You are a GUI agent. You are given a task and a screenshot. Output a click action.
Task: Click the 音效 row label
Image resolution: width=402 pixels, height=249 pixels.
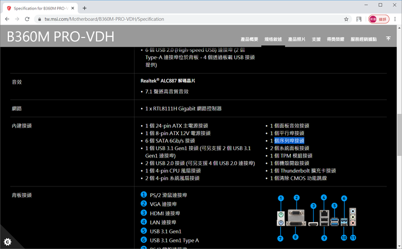click(17, 82)
